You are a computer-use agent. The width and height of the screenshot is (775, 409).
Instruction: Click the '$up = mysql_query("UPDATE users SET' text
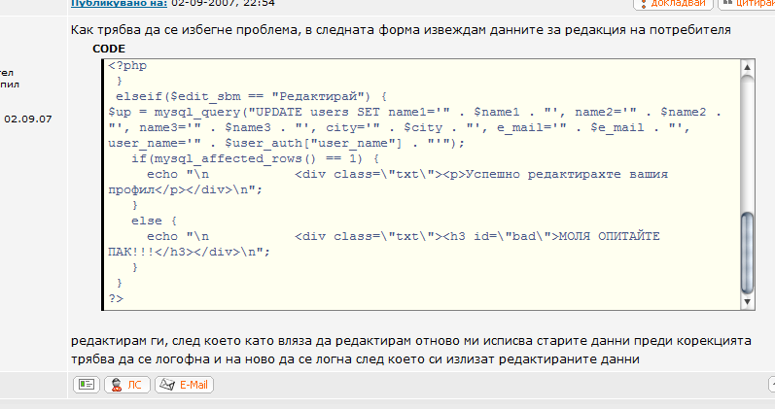click(x=244, y=112)
